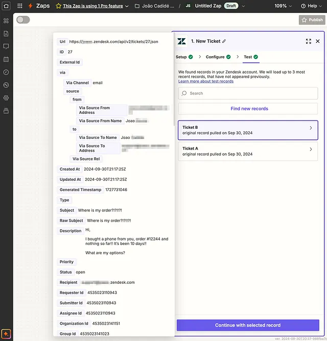The height and width of the screenshot is (341, 327).
Task: Select the Test tab
Action: point(251,57)
